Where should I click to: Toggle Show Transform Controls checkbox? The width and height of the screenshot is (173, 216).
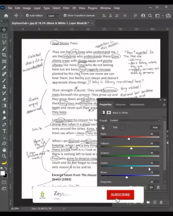[65, 15]
